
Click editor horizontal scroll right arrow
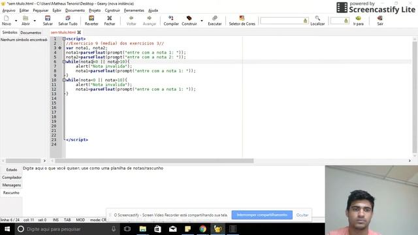[410, 161]
